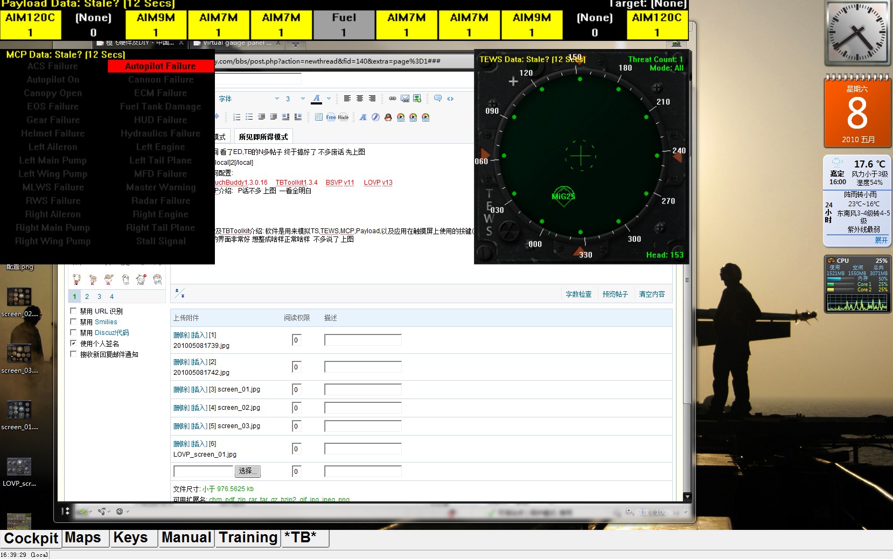Select the Cockpit tab in bottom bar
Screen dimensions: 893x559
pyautogui.click(x=31, y=538)
